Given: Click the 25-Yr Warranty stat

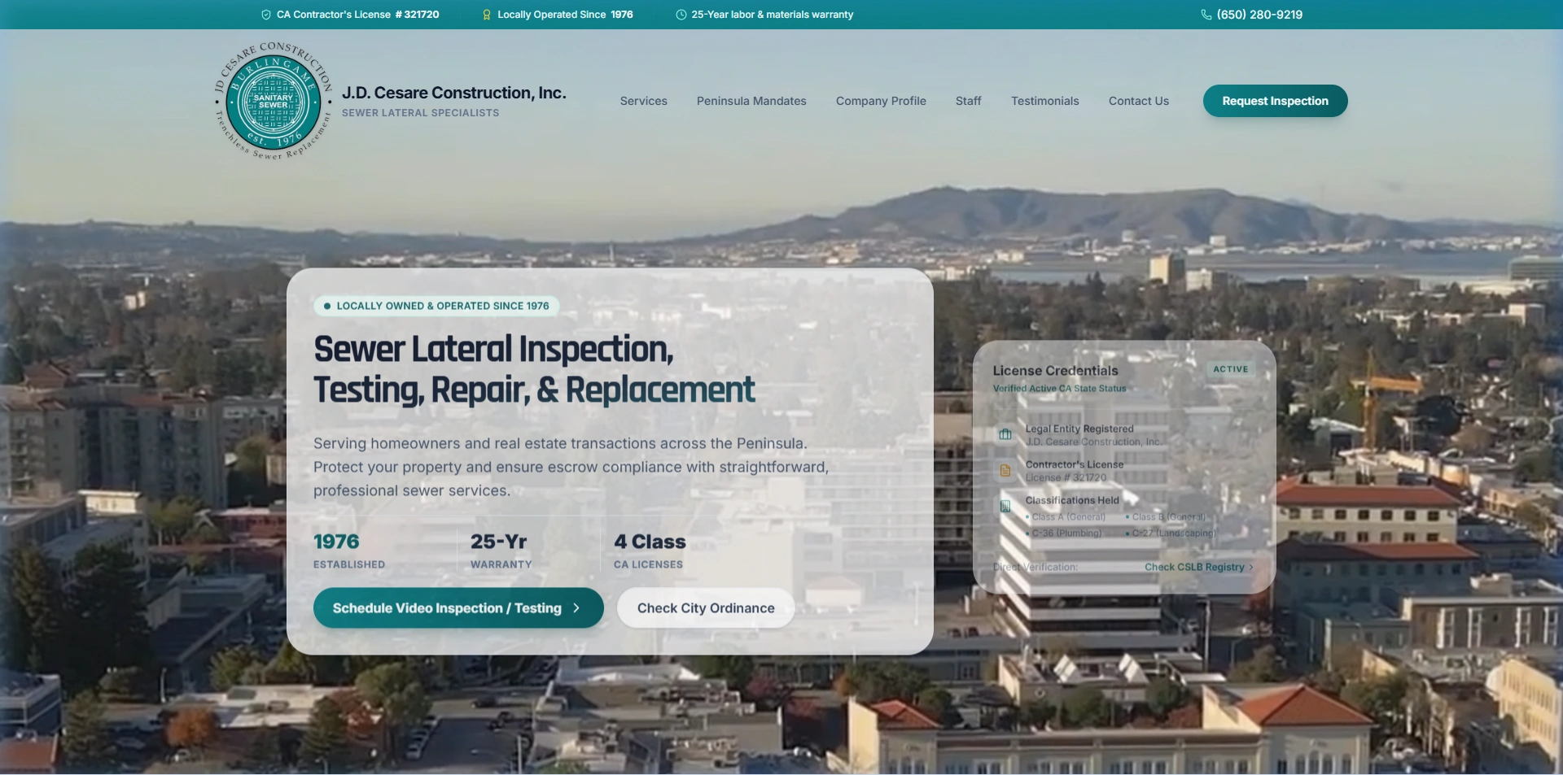Looking at the screenshot, I should 501,551.
